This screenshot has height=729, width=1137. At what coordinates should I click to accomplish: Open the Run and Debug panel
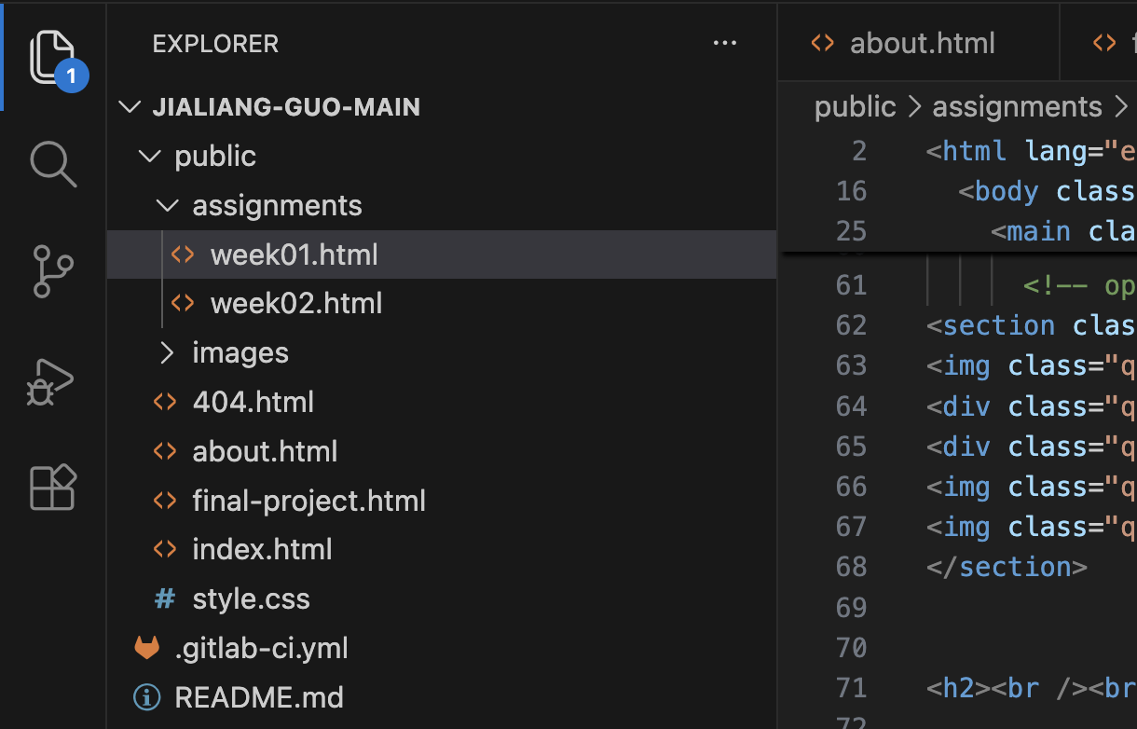(x=53, y=380)
